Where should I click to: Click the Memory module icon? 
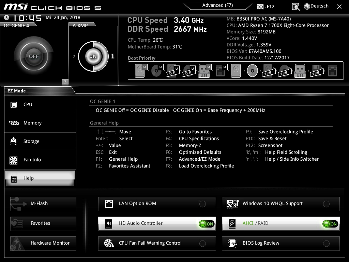(14, 123)
